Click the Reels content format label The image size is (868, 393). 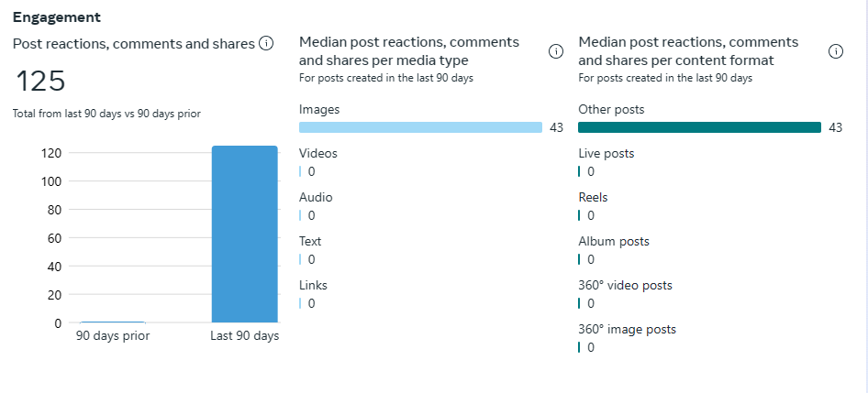[593, 197]
